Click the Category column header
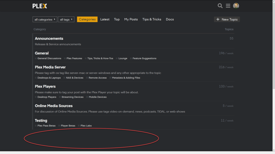The image size is (275, 154). [40, 29]
